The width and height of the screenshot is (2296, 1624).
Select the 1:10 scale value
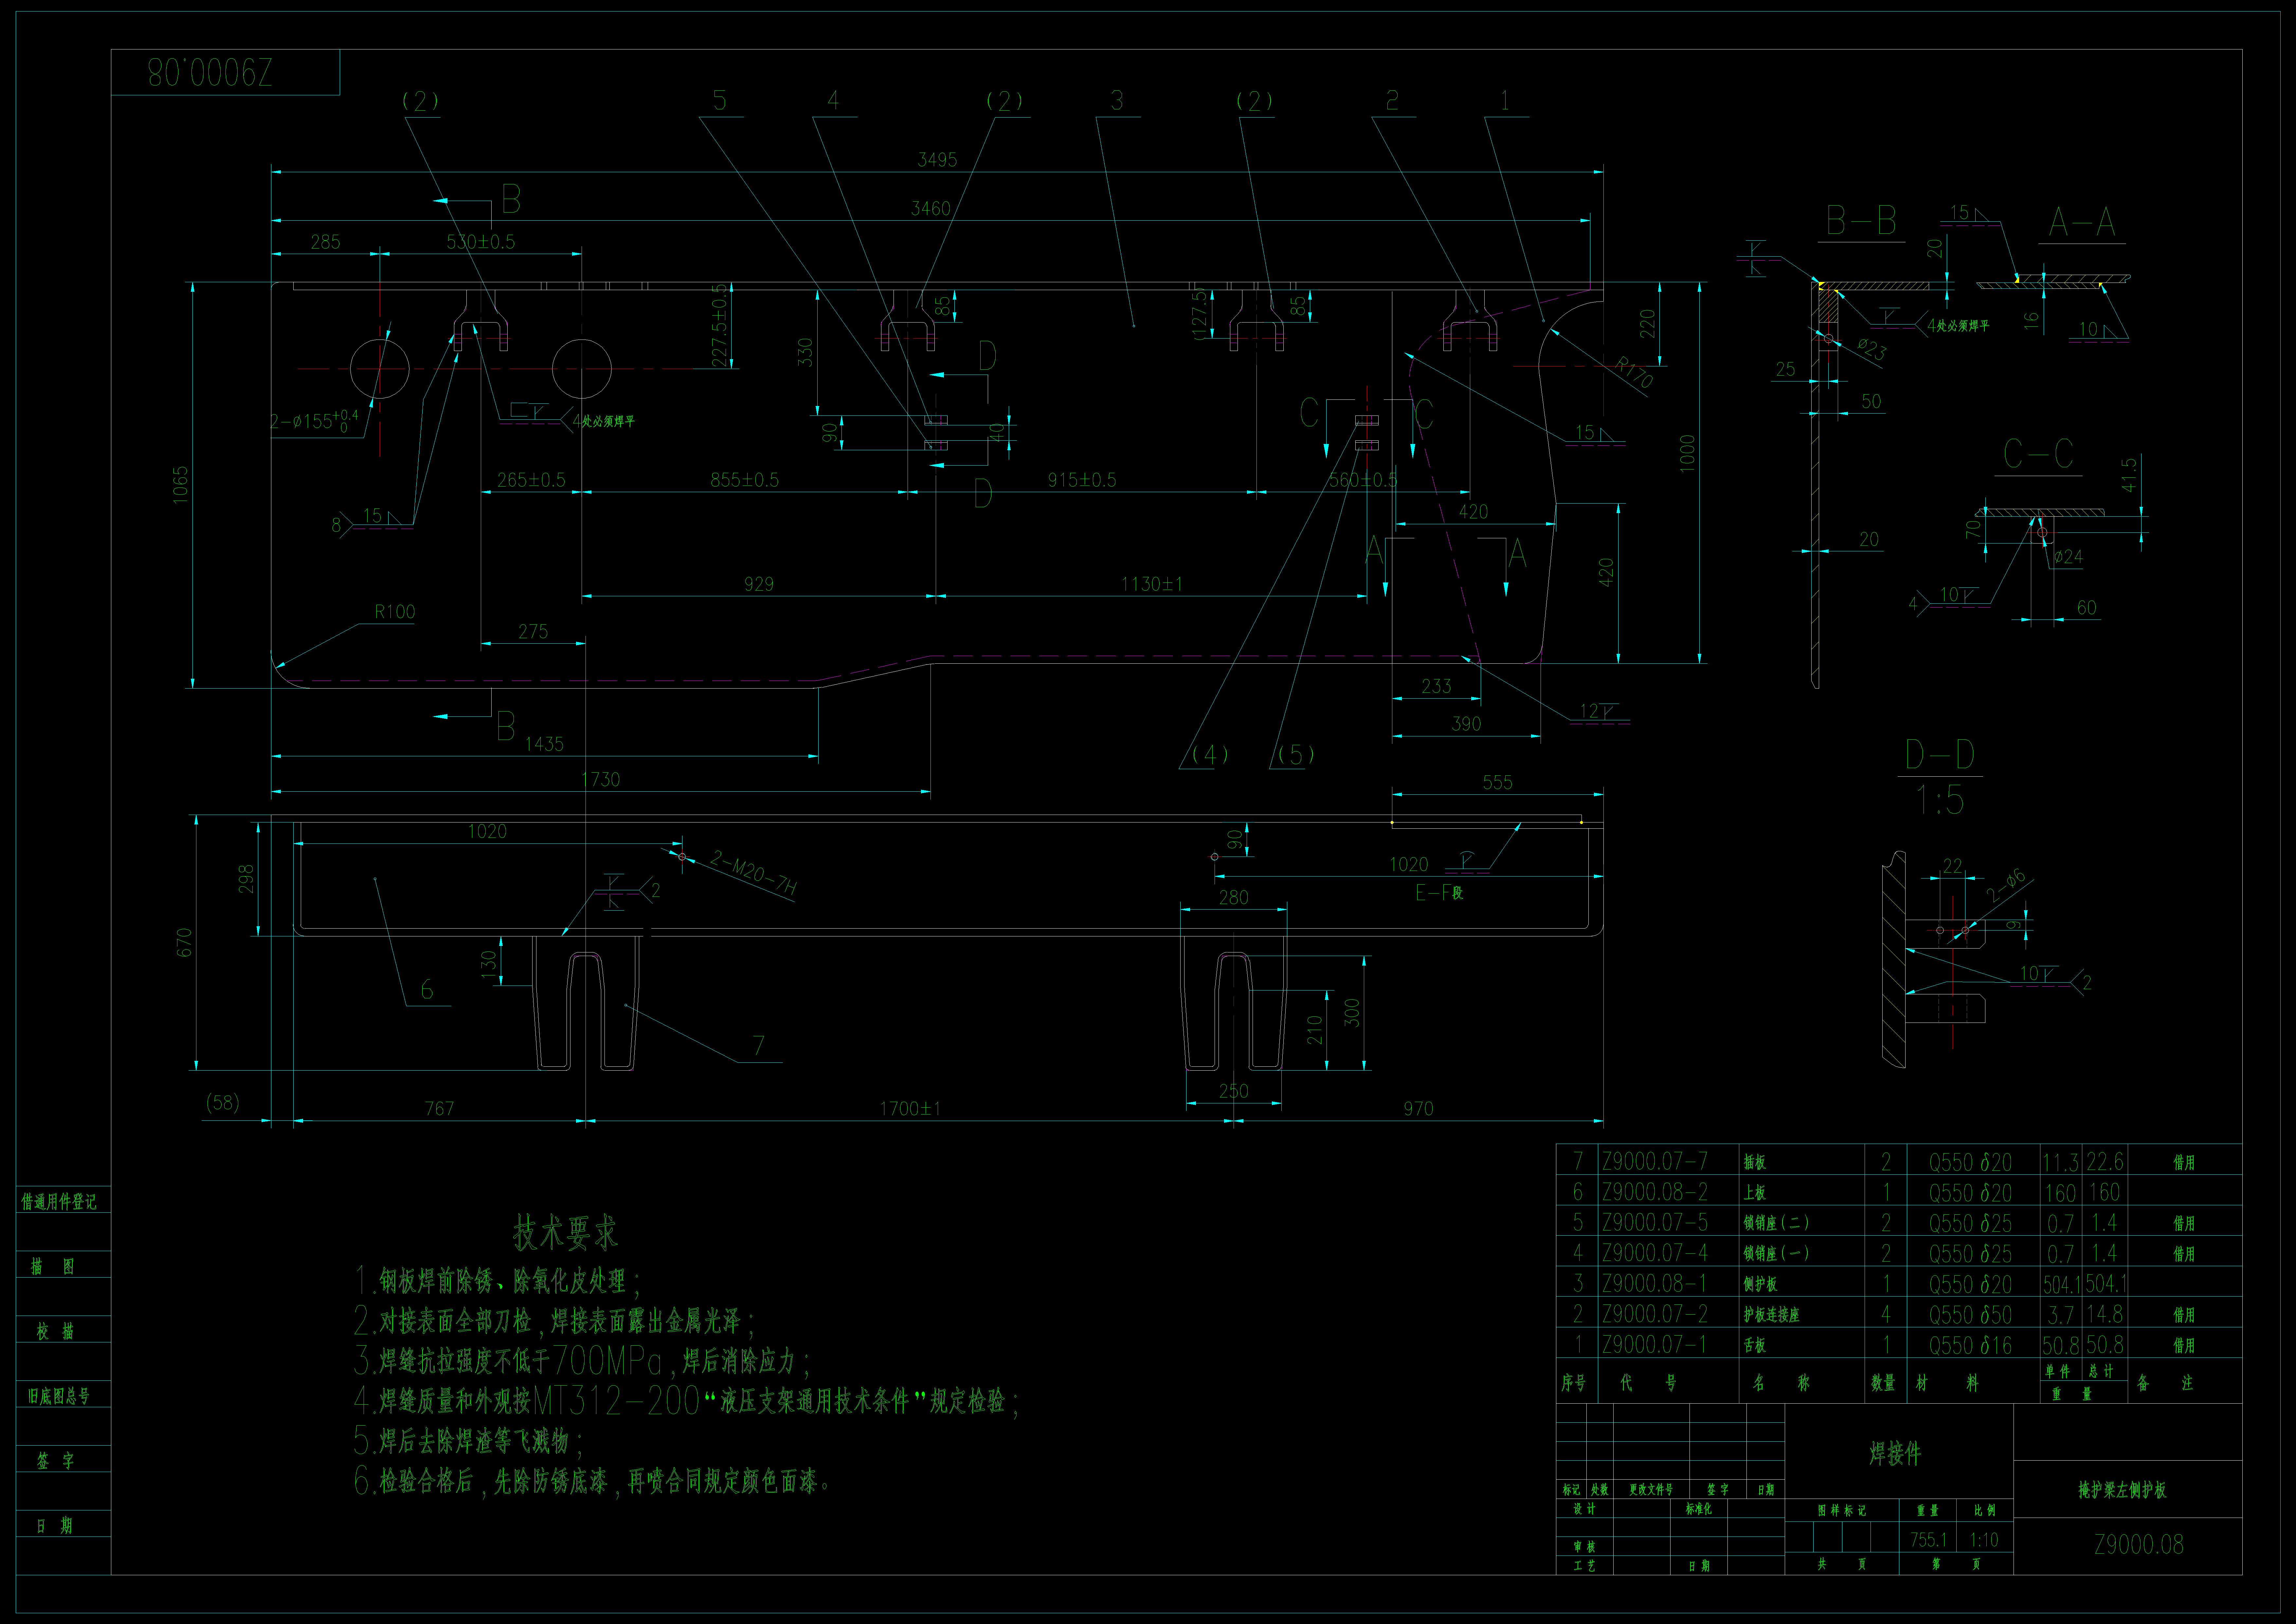pos(1984,1540)
